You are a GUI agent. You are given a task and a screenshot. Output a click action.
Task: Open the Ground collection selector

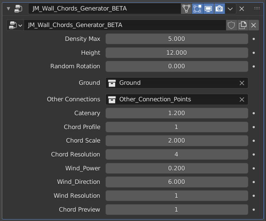pos(177,83)
